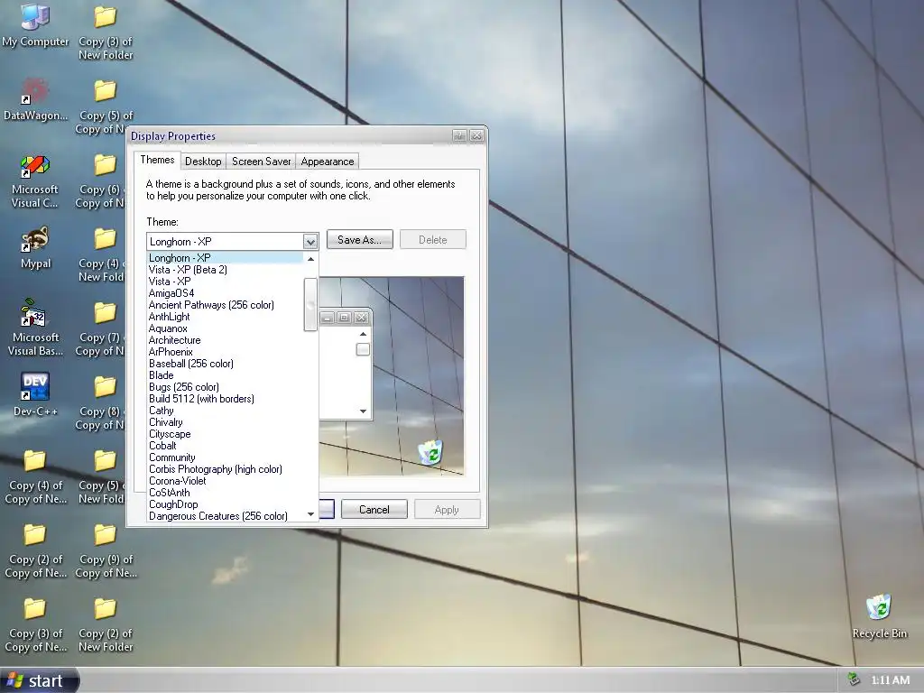
Task: Click the taskbar clock showing 1:11 AM
Action: [890, 680]
